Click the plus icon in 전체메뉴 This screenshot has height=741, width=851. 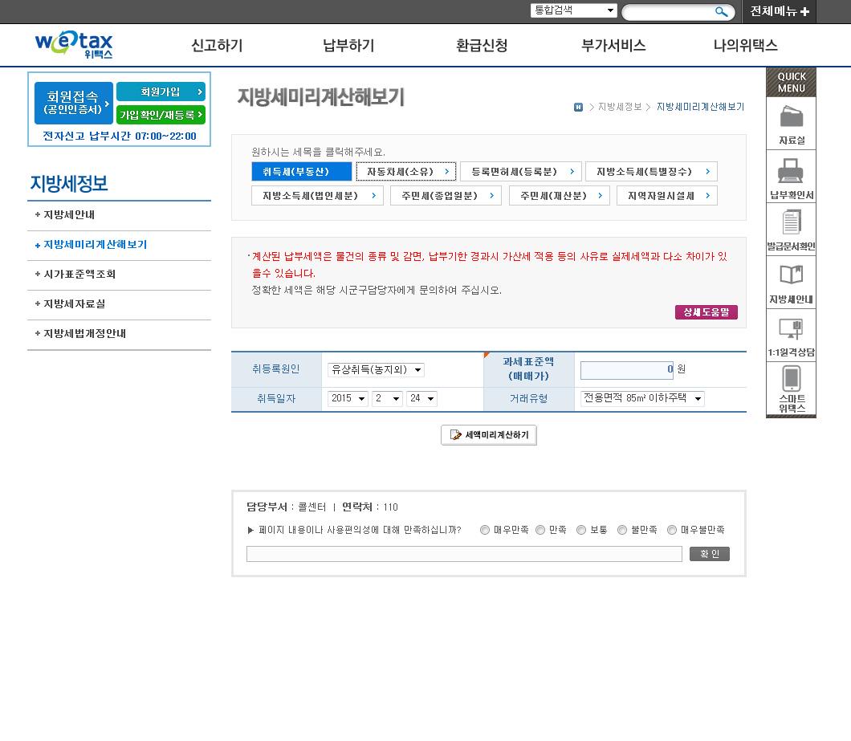[x=805, y=11]
